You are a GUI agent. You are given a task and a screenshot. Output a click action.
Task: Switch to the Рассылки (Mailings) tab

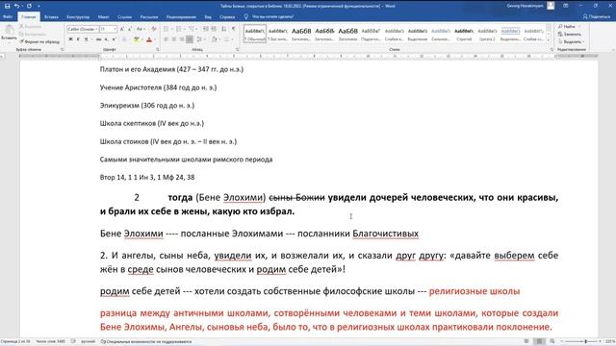pyautogui.click(x=149, y=17)
